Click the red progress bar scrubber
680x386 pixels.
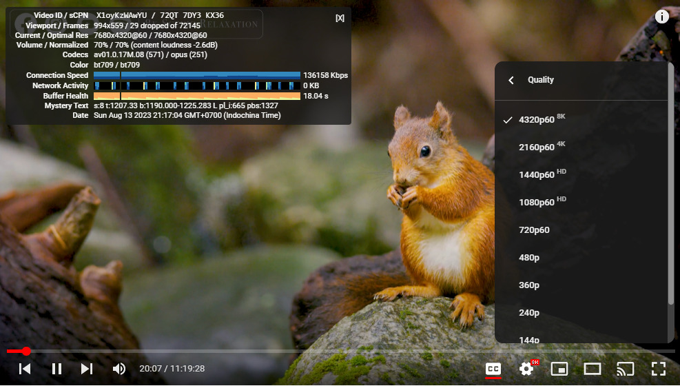pyautogui.click(x=26, y=351)
